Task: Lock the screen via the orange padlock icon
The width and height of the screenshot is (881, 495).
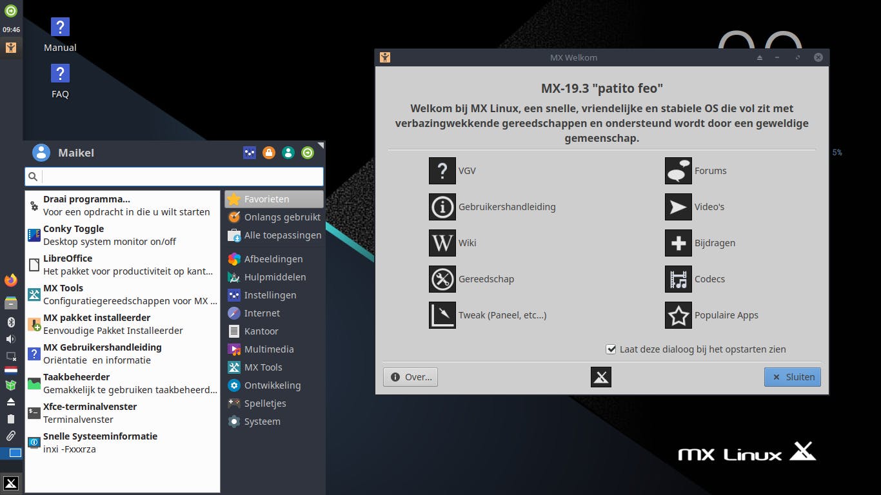Action: tap(269, 153)
